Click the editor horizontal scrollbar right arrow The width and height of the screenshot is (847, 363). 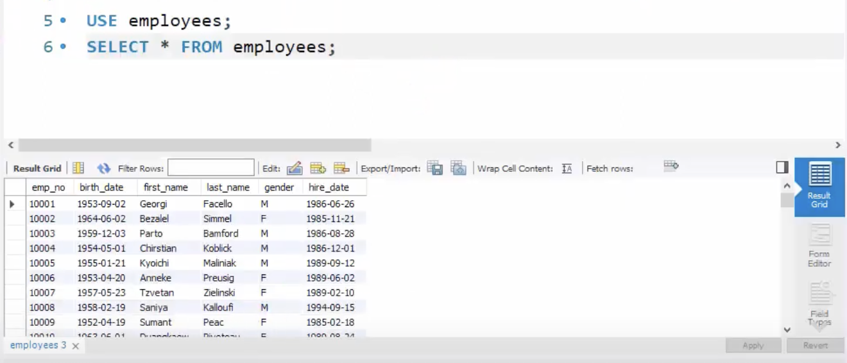pyautogui.click(x=838, y=146)
